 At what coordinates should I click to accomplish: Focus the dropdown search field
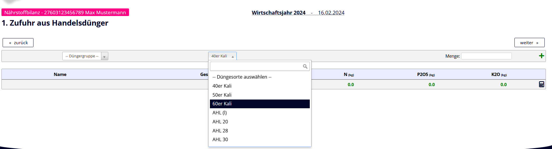260,66
